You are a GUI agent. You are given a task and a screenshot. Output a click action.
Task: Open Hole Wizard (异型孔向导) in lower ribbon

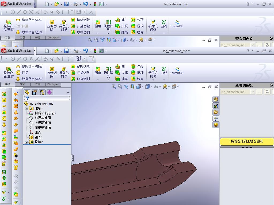pos(64,73)
